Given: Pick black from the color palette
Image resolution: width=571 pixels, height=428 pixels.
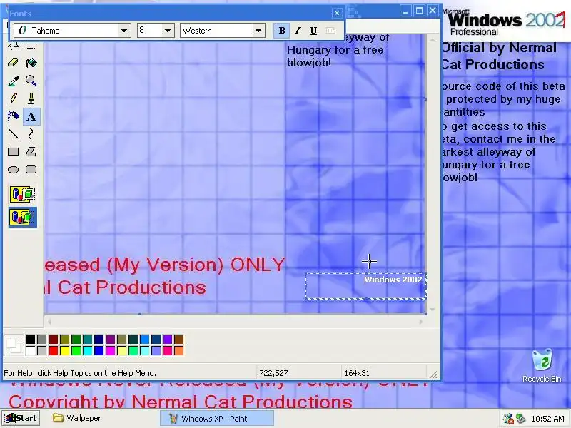Looking at the screenshot, I should click(30, 340).
